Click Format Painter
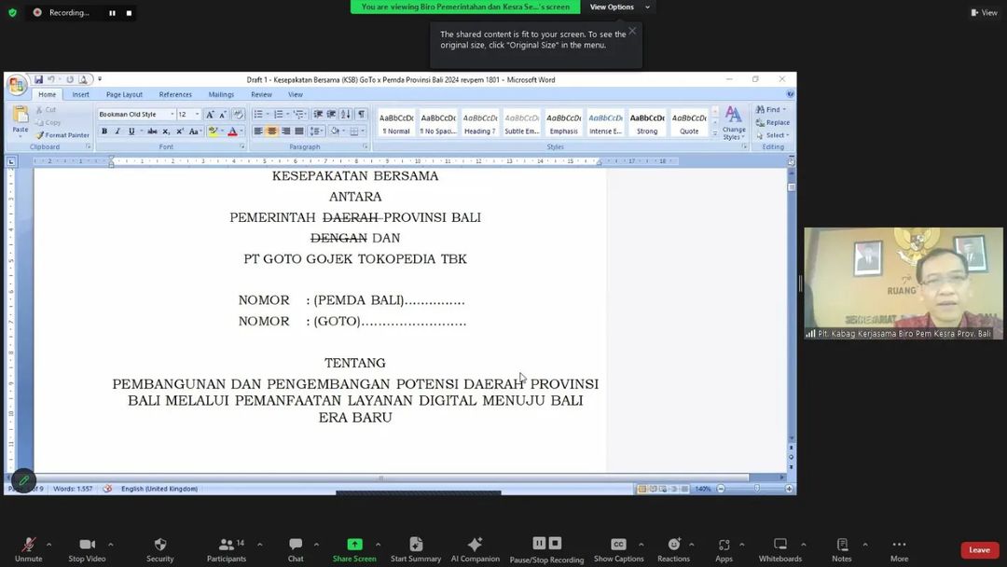1007x567 pixels. tap(63, 135)
